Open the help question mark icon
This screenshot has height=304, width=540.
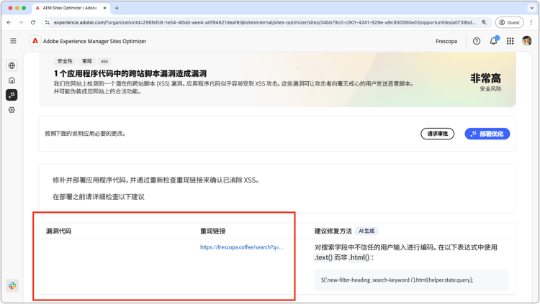point(477,41)
